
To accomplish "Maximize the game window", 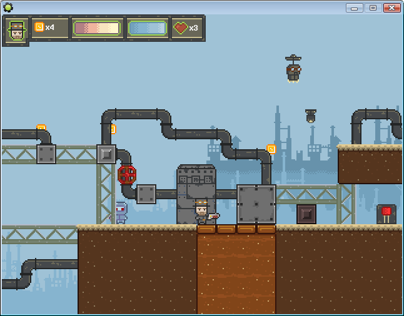I will [x=373, y=7].
